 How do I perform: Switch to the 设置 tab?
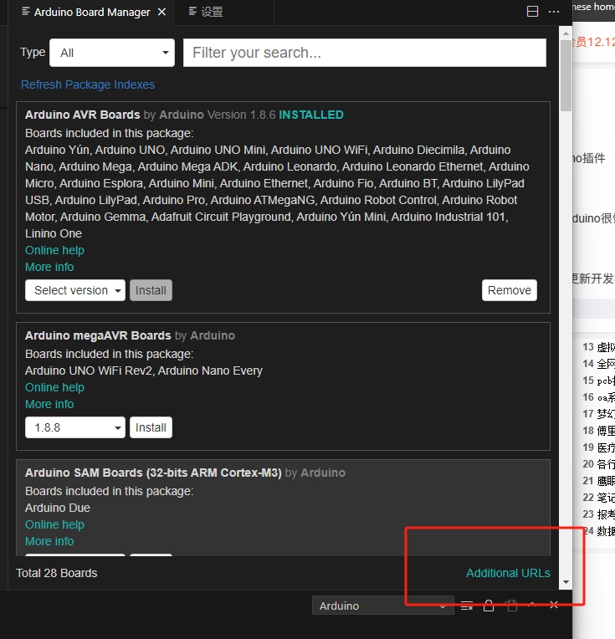pyautogui.click(x=206, y=13)
